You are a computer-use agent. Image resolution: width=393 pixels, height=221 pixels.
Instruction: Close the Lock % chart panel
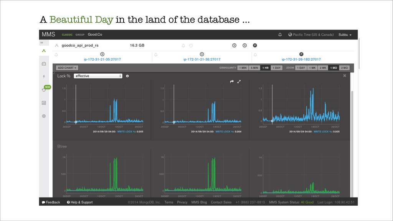pos(345,76)
